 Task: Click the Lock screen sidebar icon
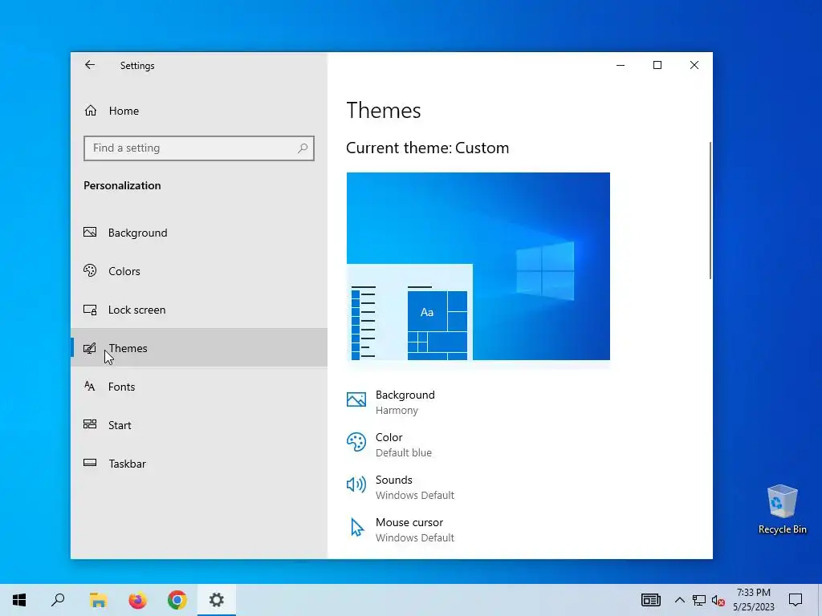90,310
